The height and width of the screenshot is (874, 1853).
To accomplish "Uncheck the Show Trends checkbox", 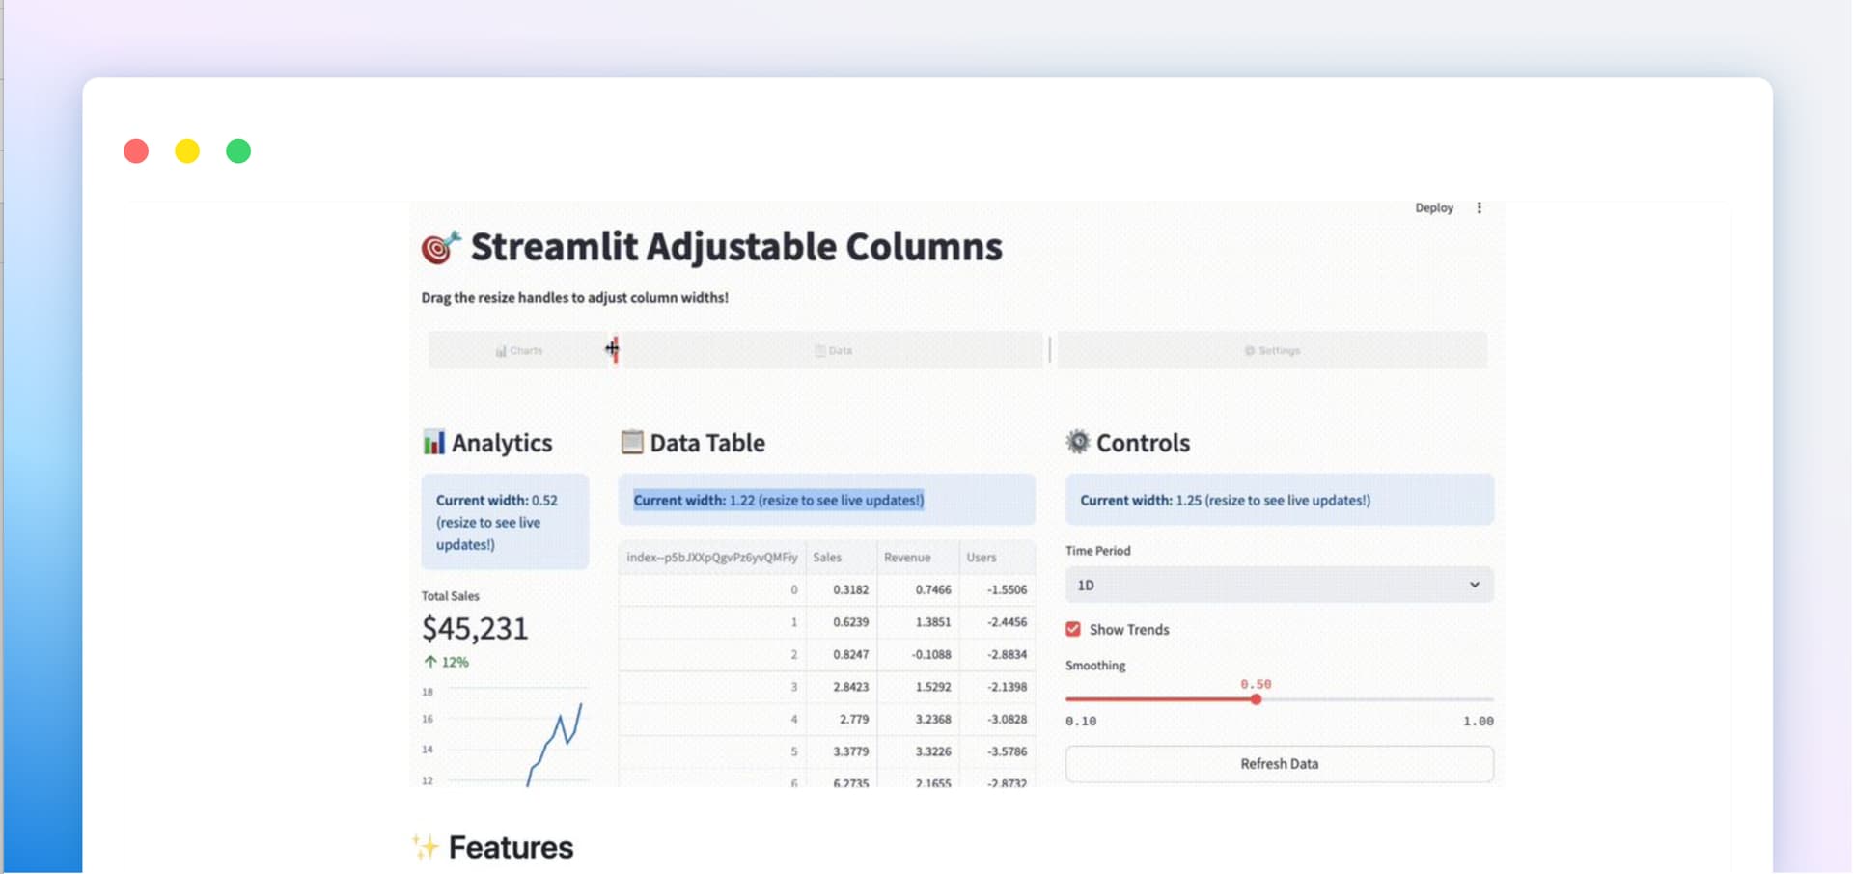I will click(x=1073, y=629).
